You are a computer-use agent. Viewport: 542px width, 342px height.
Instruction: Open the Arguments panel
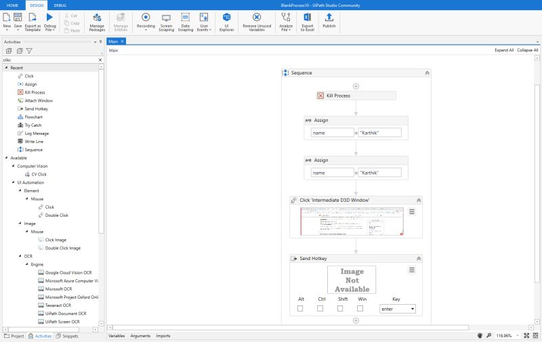point(140,335)
